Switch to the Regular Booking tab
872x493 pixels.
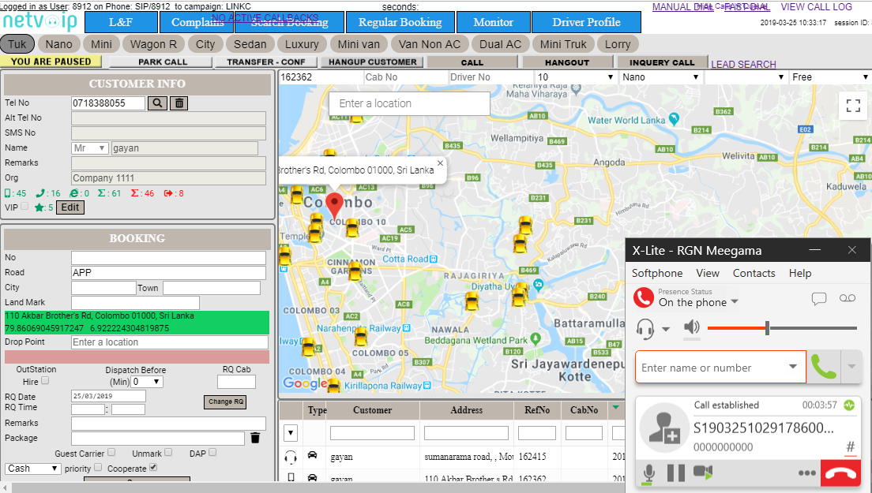pyautogui.click(x=400, y=22)
